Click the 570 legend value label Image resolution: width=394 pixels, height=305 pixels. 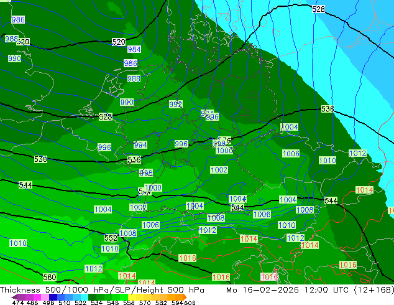click(x=145, y=303)
